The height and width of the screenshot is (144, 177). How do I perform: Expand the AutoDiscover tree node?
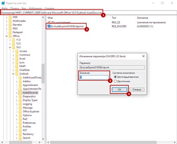pyautogui.click(x=17, y=93)
